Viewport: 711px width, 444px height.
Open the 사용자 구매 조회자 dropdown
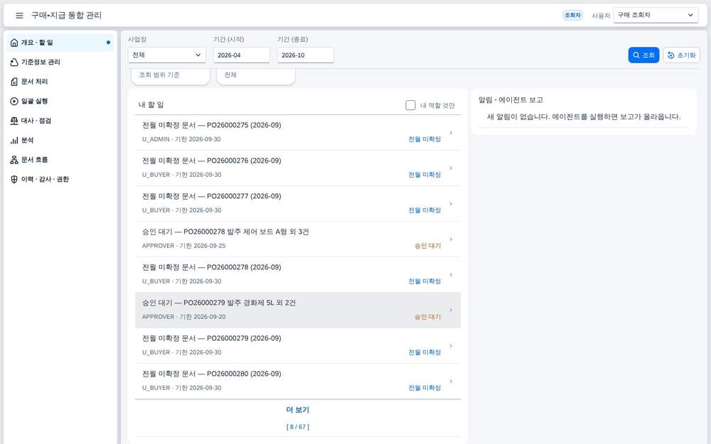tap(656, 15)
